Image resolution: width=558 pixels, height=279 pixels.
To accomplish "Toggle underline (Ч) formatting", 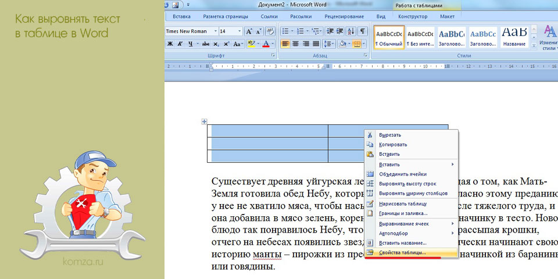I will click(x=191, y=44).
